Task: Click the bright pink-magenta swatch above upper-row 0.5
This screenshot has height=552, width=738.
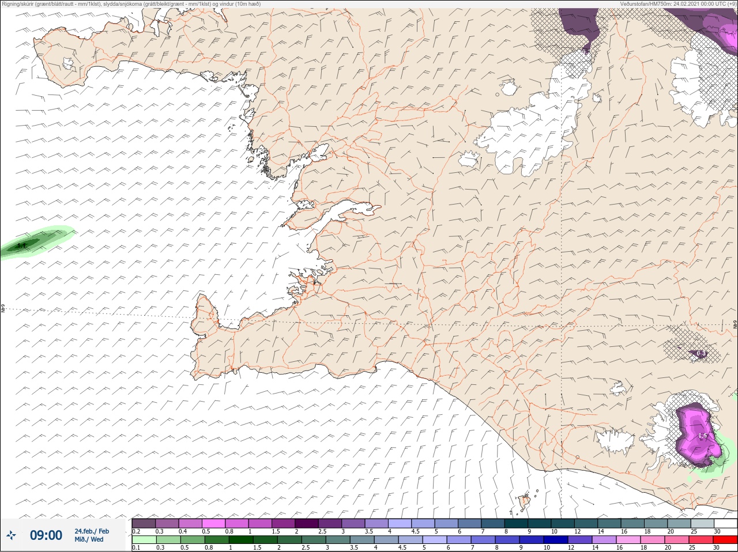Action: point(214,523)
